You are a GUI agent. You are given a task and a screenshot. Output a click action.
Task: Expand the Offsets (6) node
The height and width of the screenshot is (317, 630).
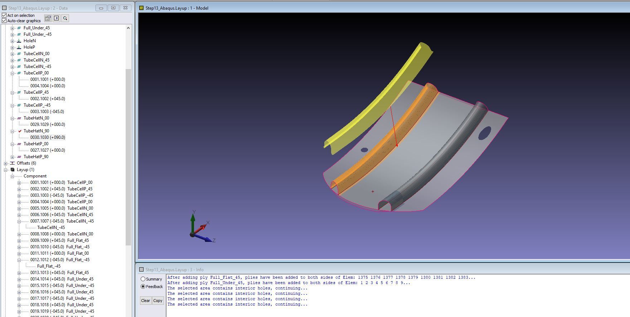pos(6,163)
